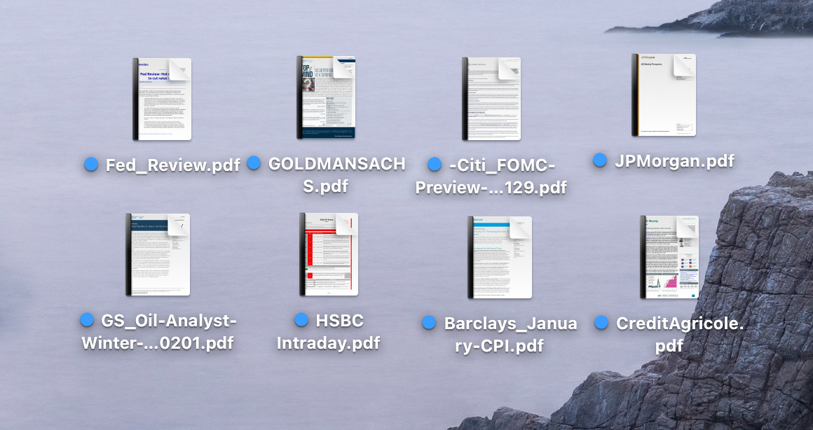
Task: Select the -Citi_FOMC-Preview filename label
Action: [x=491, y=176]
